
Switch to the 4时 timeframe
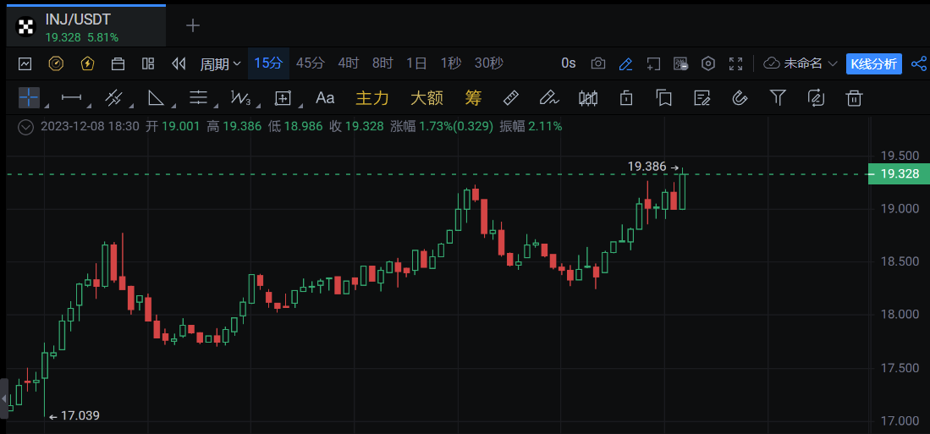pyautogui.click(x=348, y=63)
